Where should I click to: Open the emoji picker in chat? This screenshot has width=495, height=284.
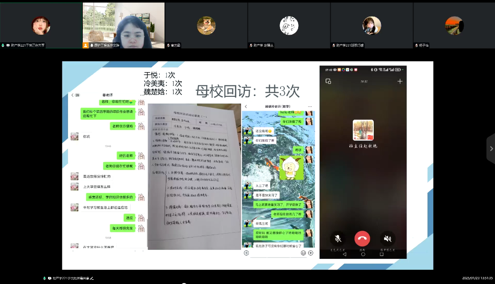[x=303, y=253]
